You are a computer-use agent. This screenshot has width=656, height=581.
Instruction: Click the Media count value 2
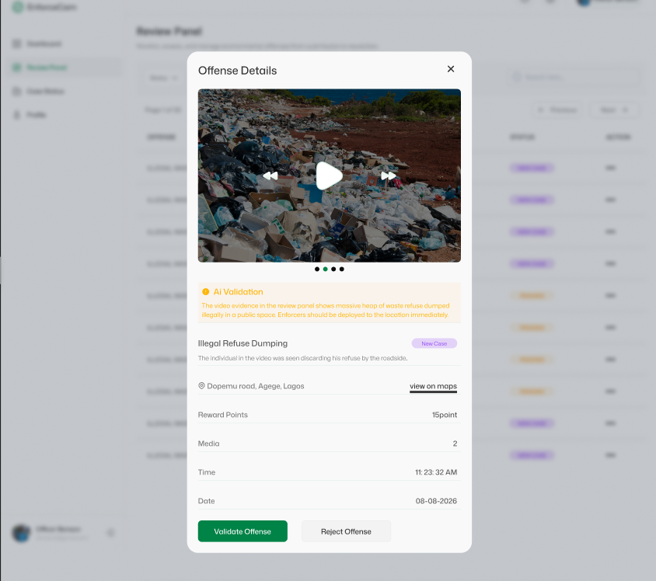(455, 444)
